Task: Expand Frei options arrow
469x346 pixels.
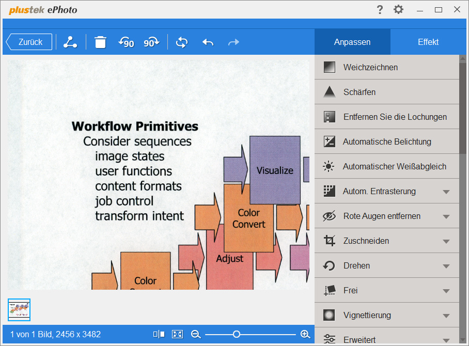Action: pos(446,291)
